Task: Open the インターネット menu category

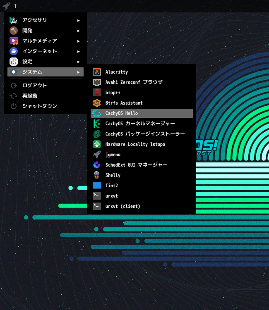Action: click(46, 51)
